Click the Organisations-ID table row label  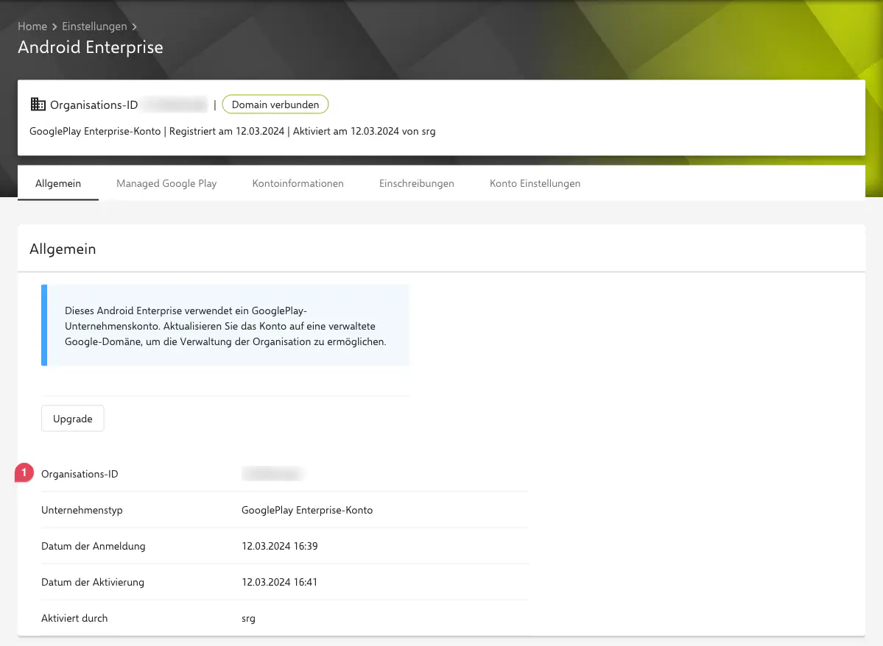click(80, 474)
